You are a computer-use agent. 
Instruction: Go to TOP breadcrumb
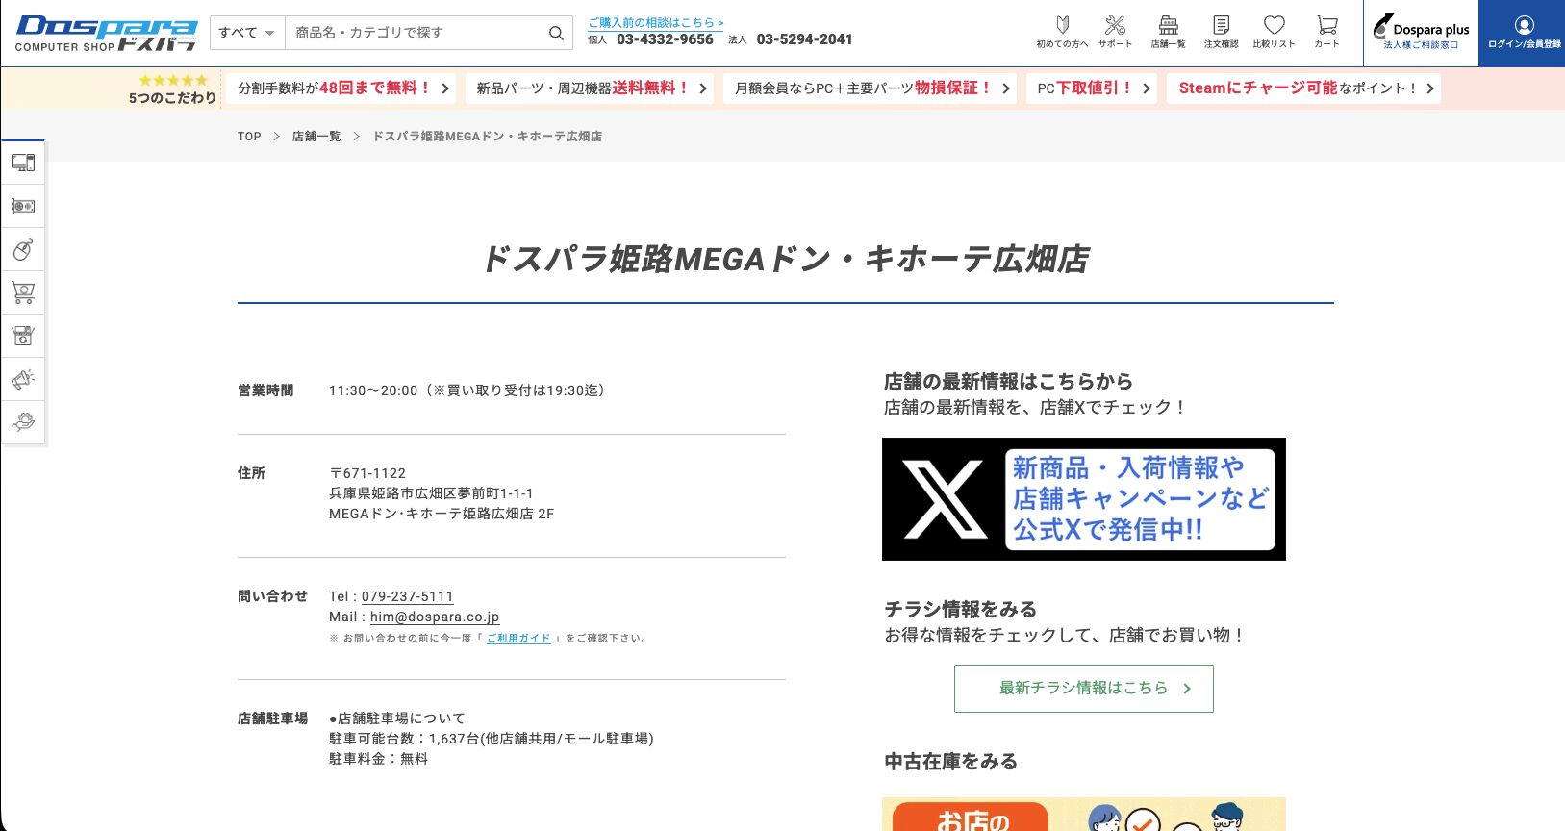pos(249,137)
